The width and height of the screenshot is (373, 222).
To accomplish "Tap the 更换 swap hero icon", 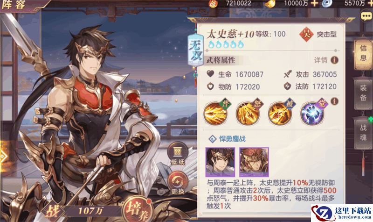I will tap(178, 183).
